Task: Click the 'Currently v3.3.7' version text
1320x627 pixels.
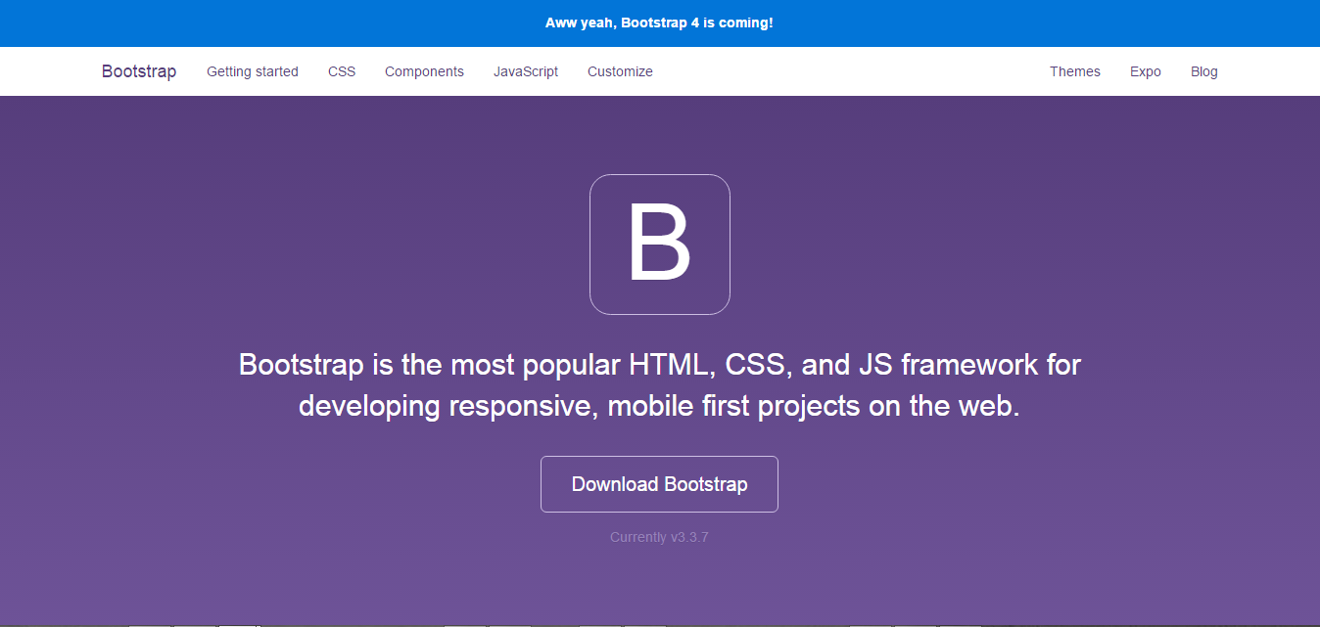Action: coord(659,537)
